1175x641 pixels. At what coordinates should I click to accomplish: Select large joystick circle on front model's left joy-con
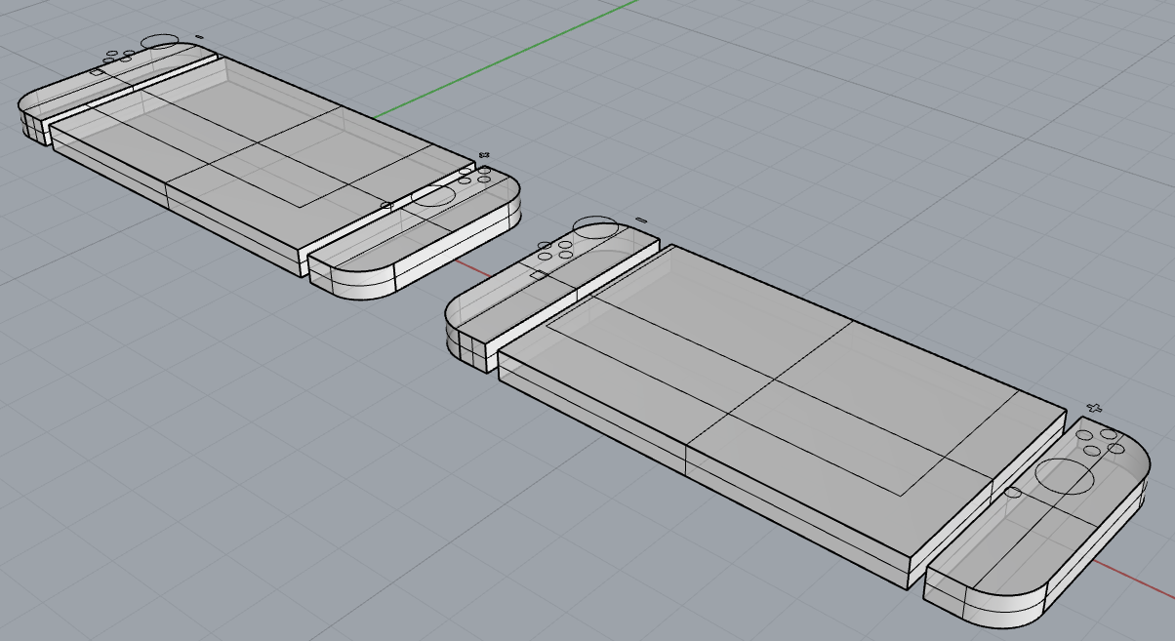[x=596, y=227]
